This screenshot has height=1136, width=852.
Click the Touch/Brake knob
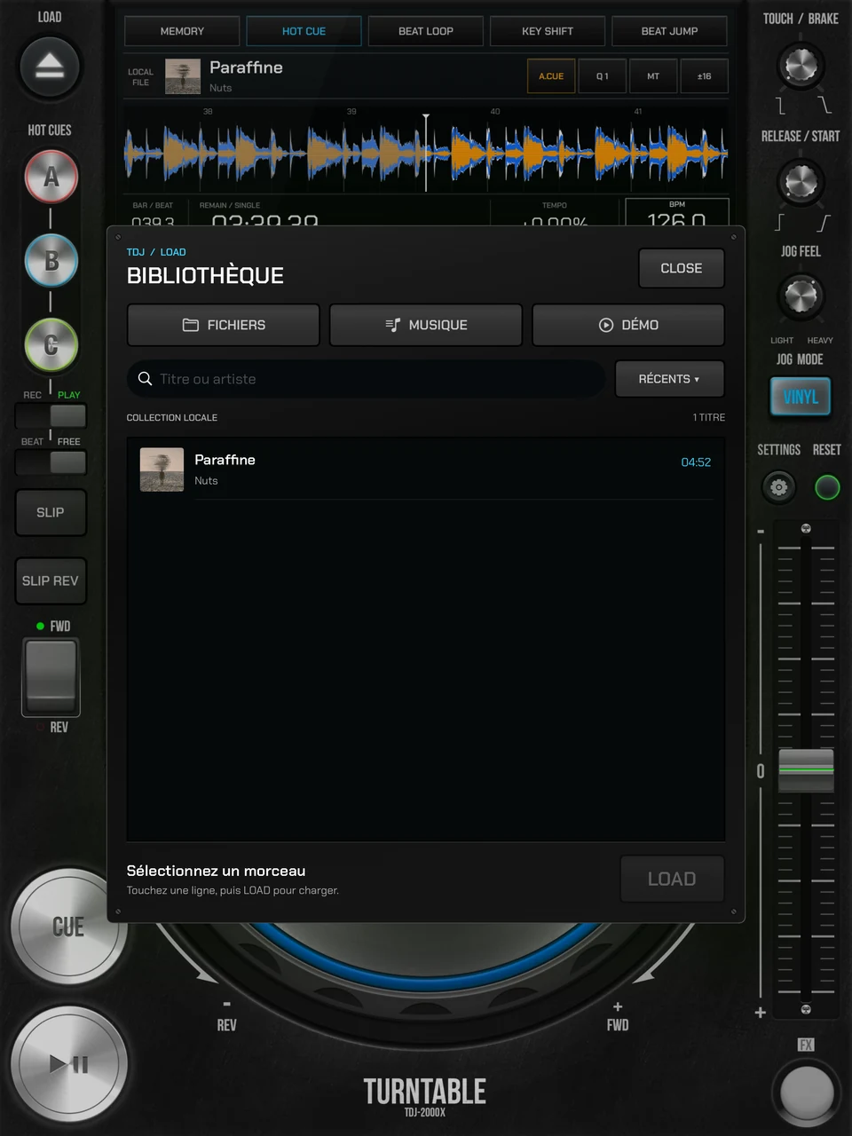[x=801, y=66]
